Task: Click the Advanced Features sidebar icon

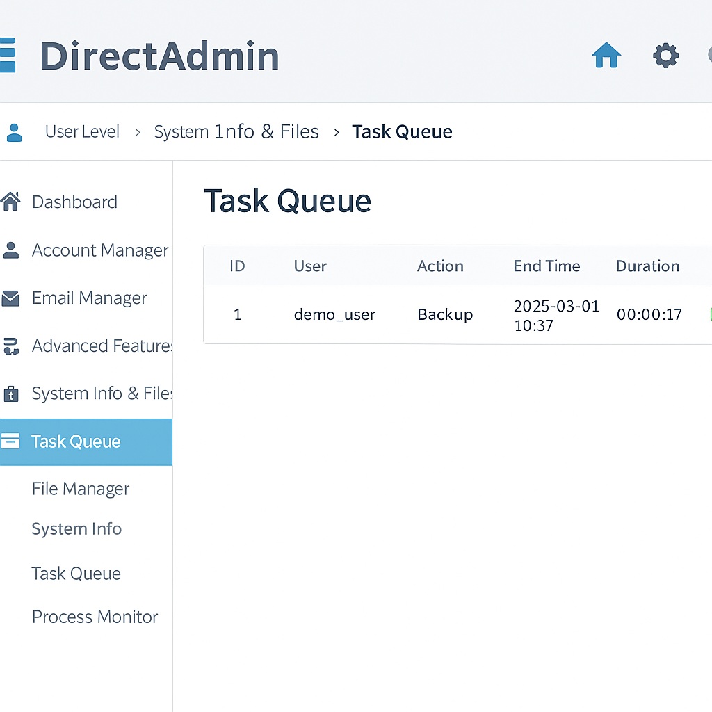Action: tap(10, 346)
